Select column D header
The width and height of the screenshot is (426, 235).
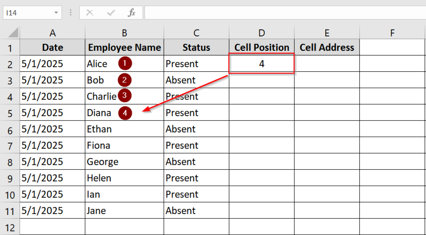261,33
